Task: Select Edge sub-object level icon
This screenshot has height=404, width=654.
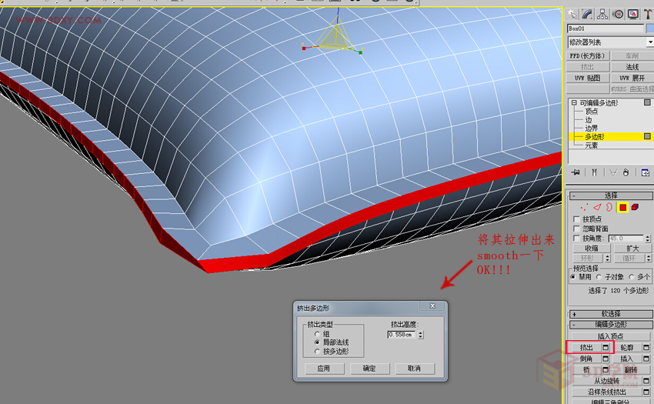Action: click(597, 207)
